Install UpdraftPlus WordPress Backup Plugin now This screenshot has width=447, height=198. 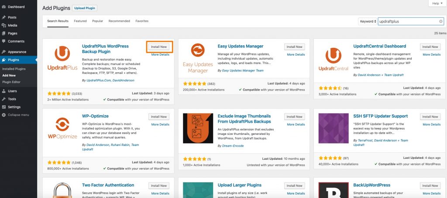click(x=159, y=47)
